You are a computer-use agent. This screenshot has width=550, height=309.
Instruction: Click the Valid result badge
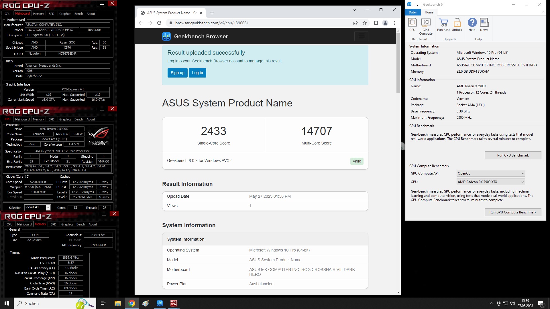coord(357,161)
